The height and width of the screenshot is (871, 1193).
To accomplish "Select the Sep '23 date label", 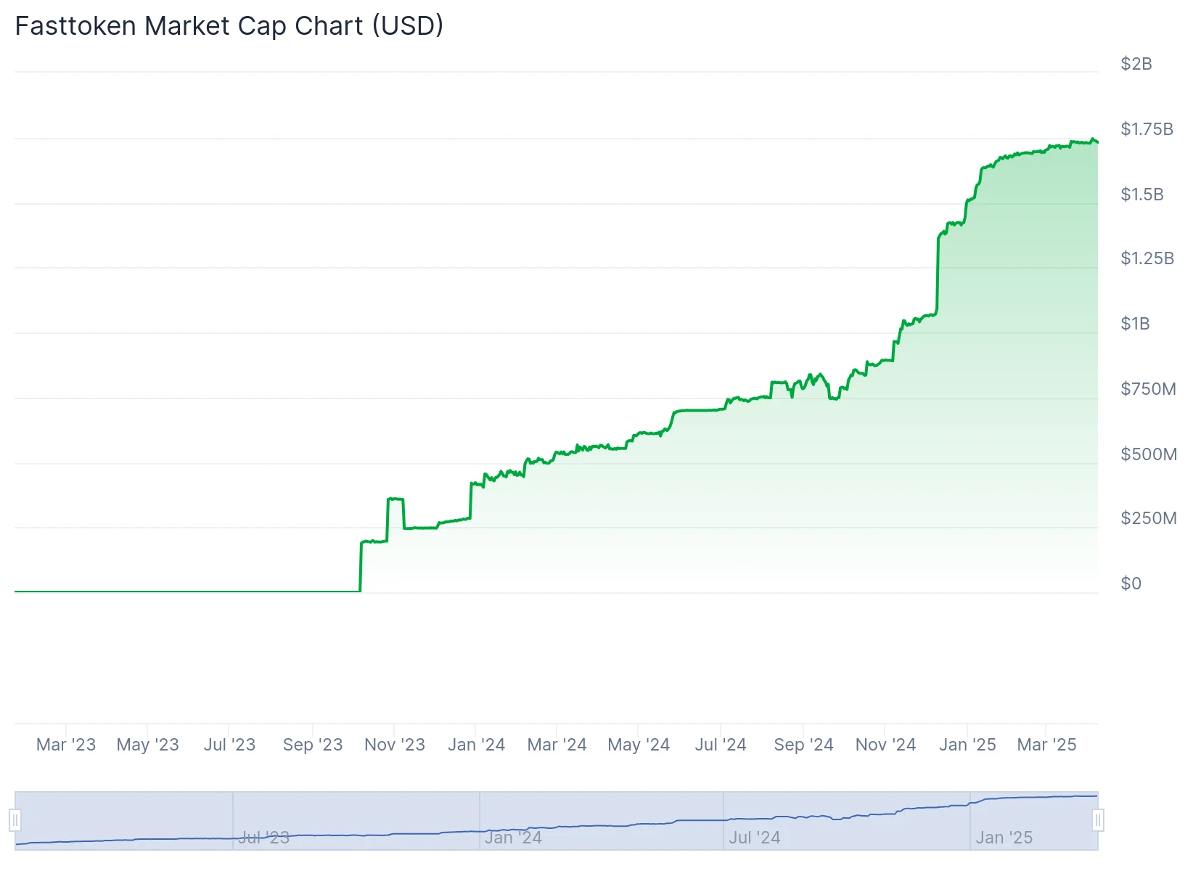I will [x=312, y=744].
